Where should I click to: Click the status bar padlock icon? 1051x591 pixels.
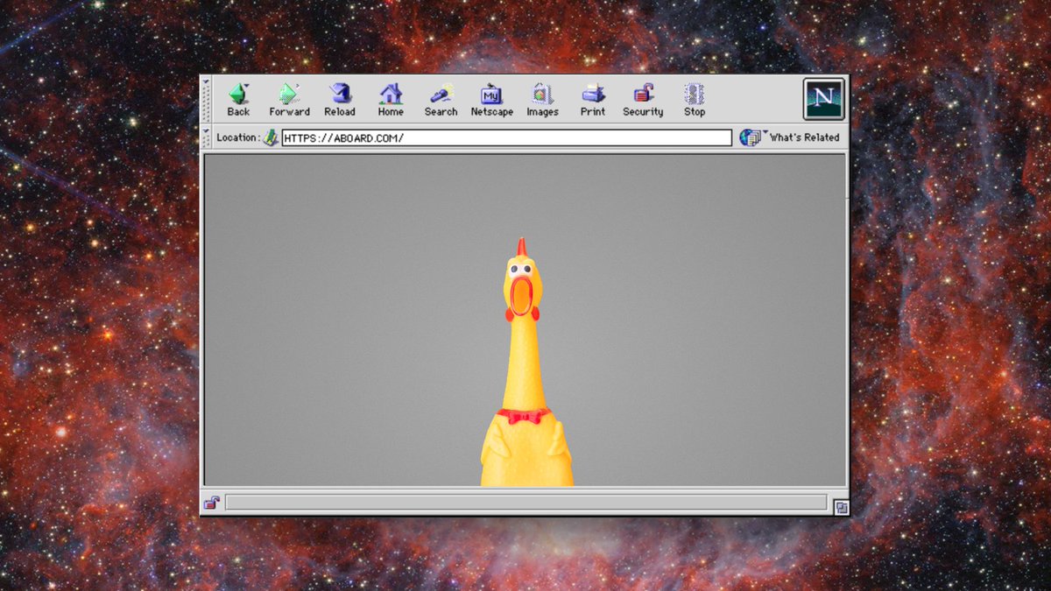pyautogui.click(x=211, y=503)
